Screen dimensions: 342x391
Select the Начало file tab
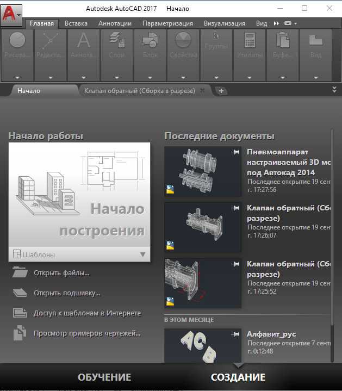[x=43, y=91]
